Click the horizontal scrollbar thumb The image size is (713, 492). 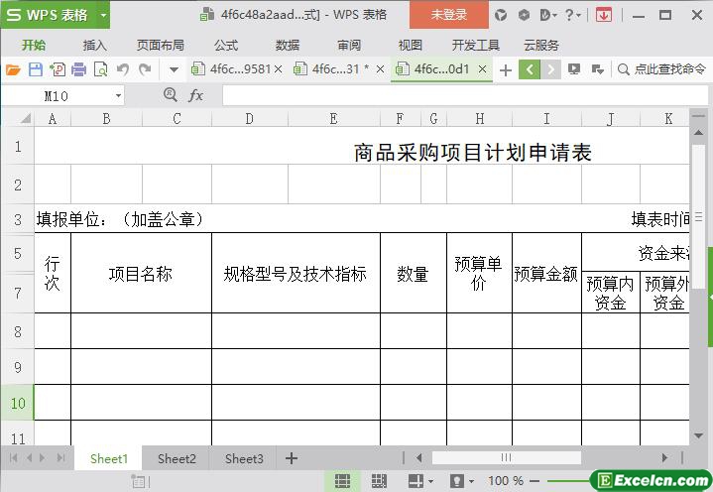click(x=506, y=457)
